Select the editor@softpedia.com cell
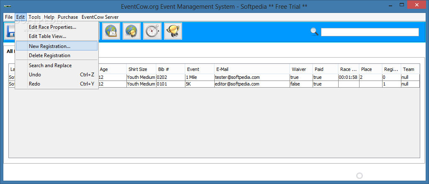This screenshot has height=184, width=429. pos(252,84)
